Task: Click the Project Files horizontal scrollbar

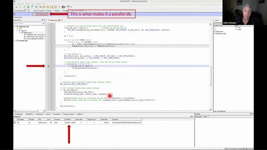Action: pyautogui.click(x=27, y=110)
